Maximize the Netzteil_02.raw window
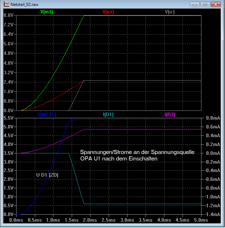Viewport: 225px width, 228px height. (x=205, y=4)
